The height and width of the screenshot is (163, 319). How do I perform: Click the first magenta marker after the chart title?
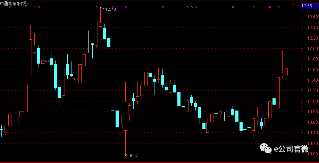pos(31,7)
